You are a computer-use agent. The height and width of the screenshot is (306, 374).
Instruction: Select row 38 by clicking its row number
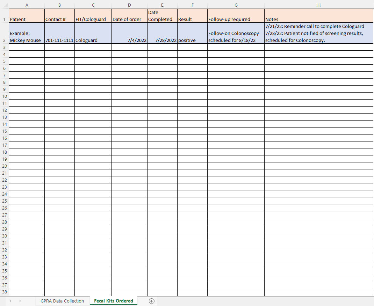tap(4, 292)
